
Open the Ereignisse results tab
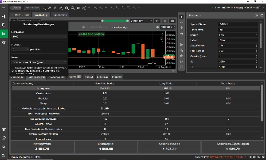102,77
